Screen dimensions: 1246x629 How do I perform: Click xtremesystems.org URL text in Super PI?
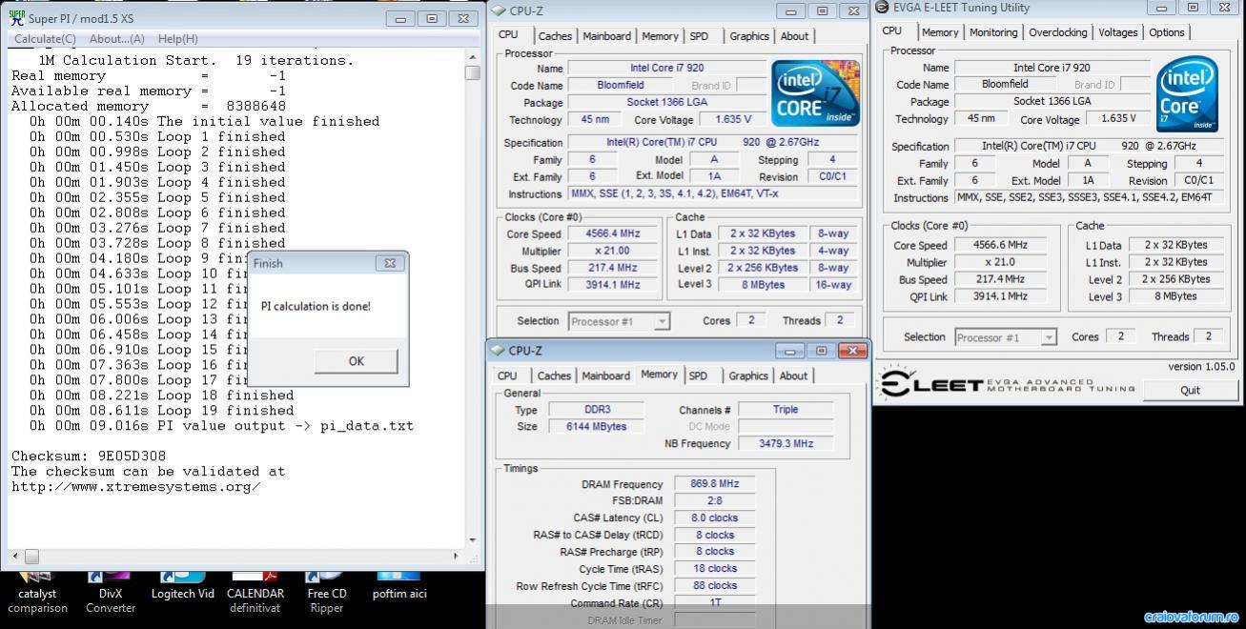pyautogui.click(x=136, y=487)
